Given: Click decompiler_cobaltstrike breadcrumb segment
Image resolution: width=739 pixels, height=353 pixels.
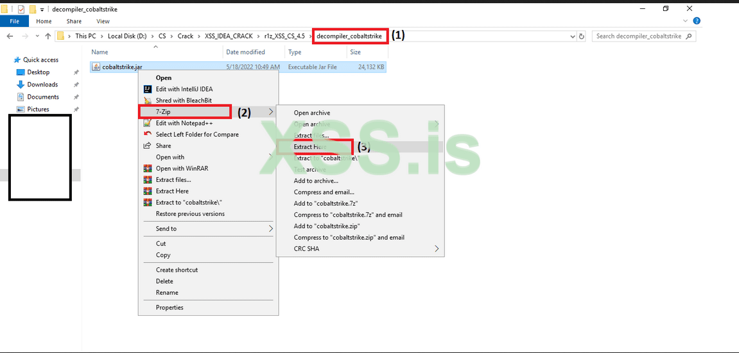Looking at the screenshot, I should coord(349,36).
